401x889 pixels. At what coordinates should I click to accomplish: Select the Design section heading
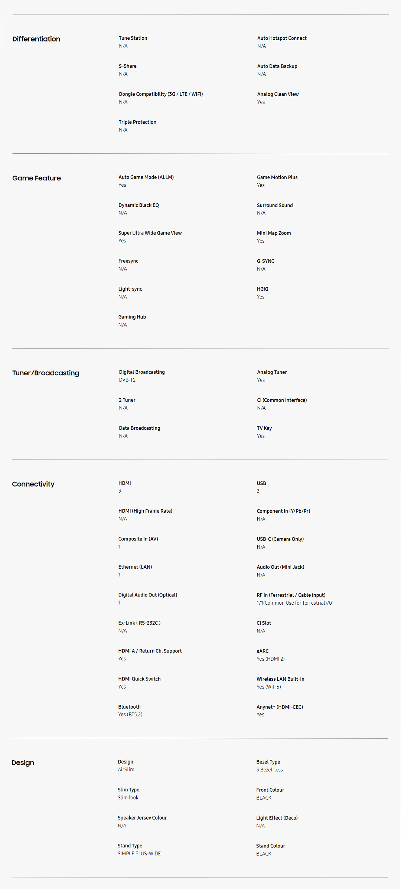(23, 763)
